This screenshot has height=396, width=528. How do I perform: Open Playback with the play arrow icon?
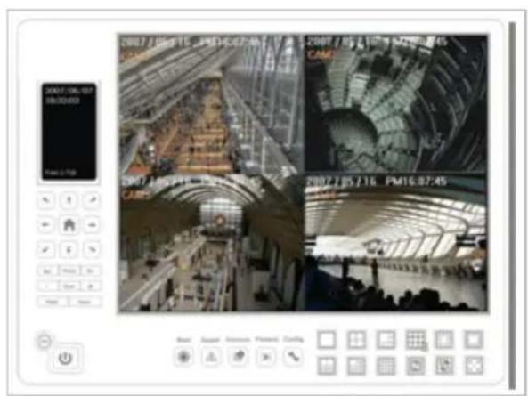[265, 357]
